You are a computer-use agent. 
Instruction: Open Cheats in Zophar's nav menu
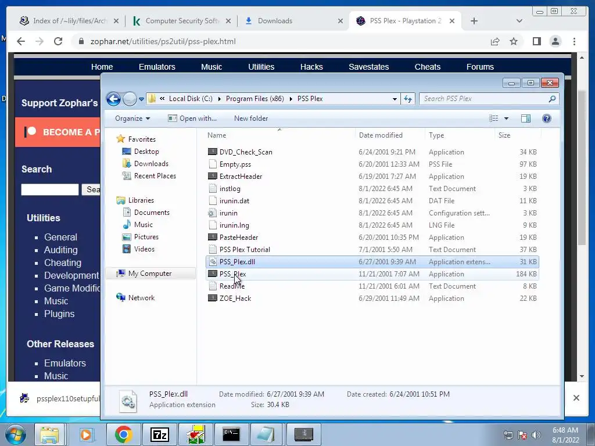click(x=427, y=67)
